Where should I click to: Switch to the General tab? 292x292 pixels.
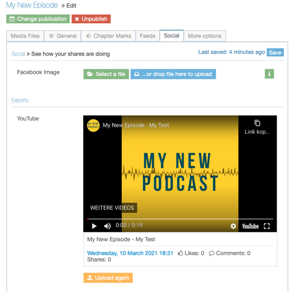pyautogui.click(x=63, y=36)
